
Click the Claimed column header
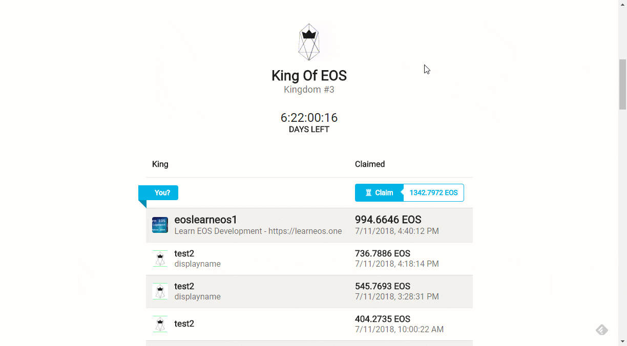coord(369,164)
